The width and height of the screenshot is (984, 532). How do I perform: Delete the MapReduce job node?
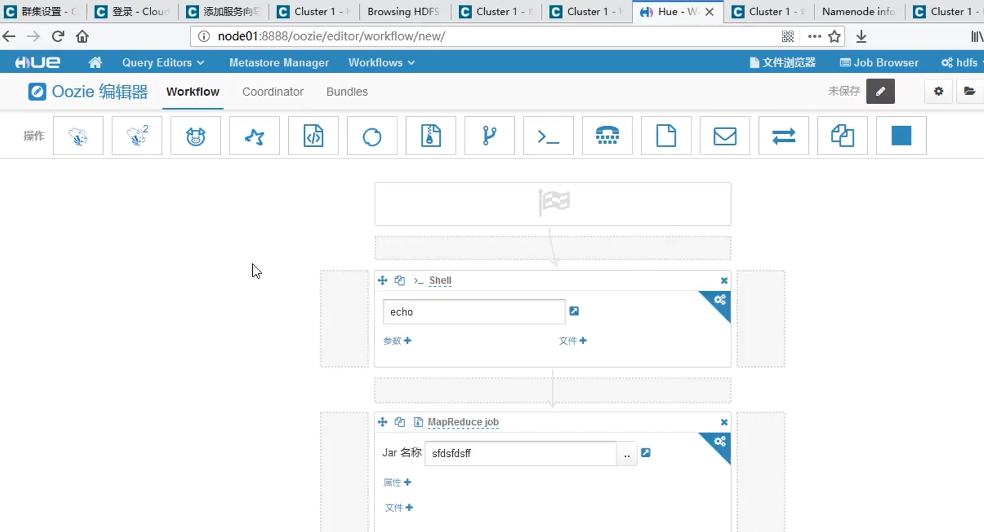[x=724, y=422]
